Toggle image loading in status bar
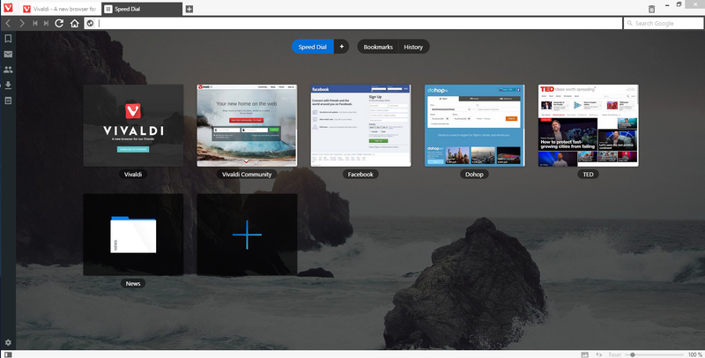Screen dimensions: 705x358 [584, 354]
